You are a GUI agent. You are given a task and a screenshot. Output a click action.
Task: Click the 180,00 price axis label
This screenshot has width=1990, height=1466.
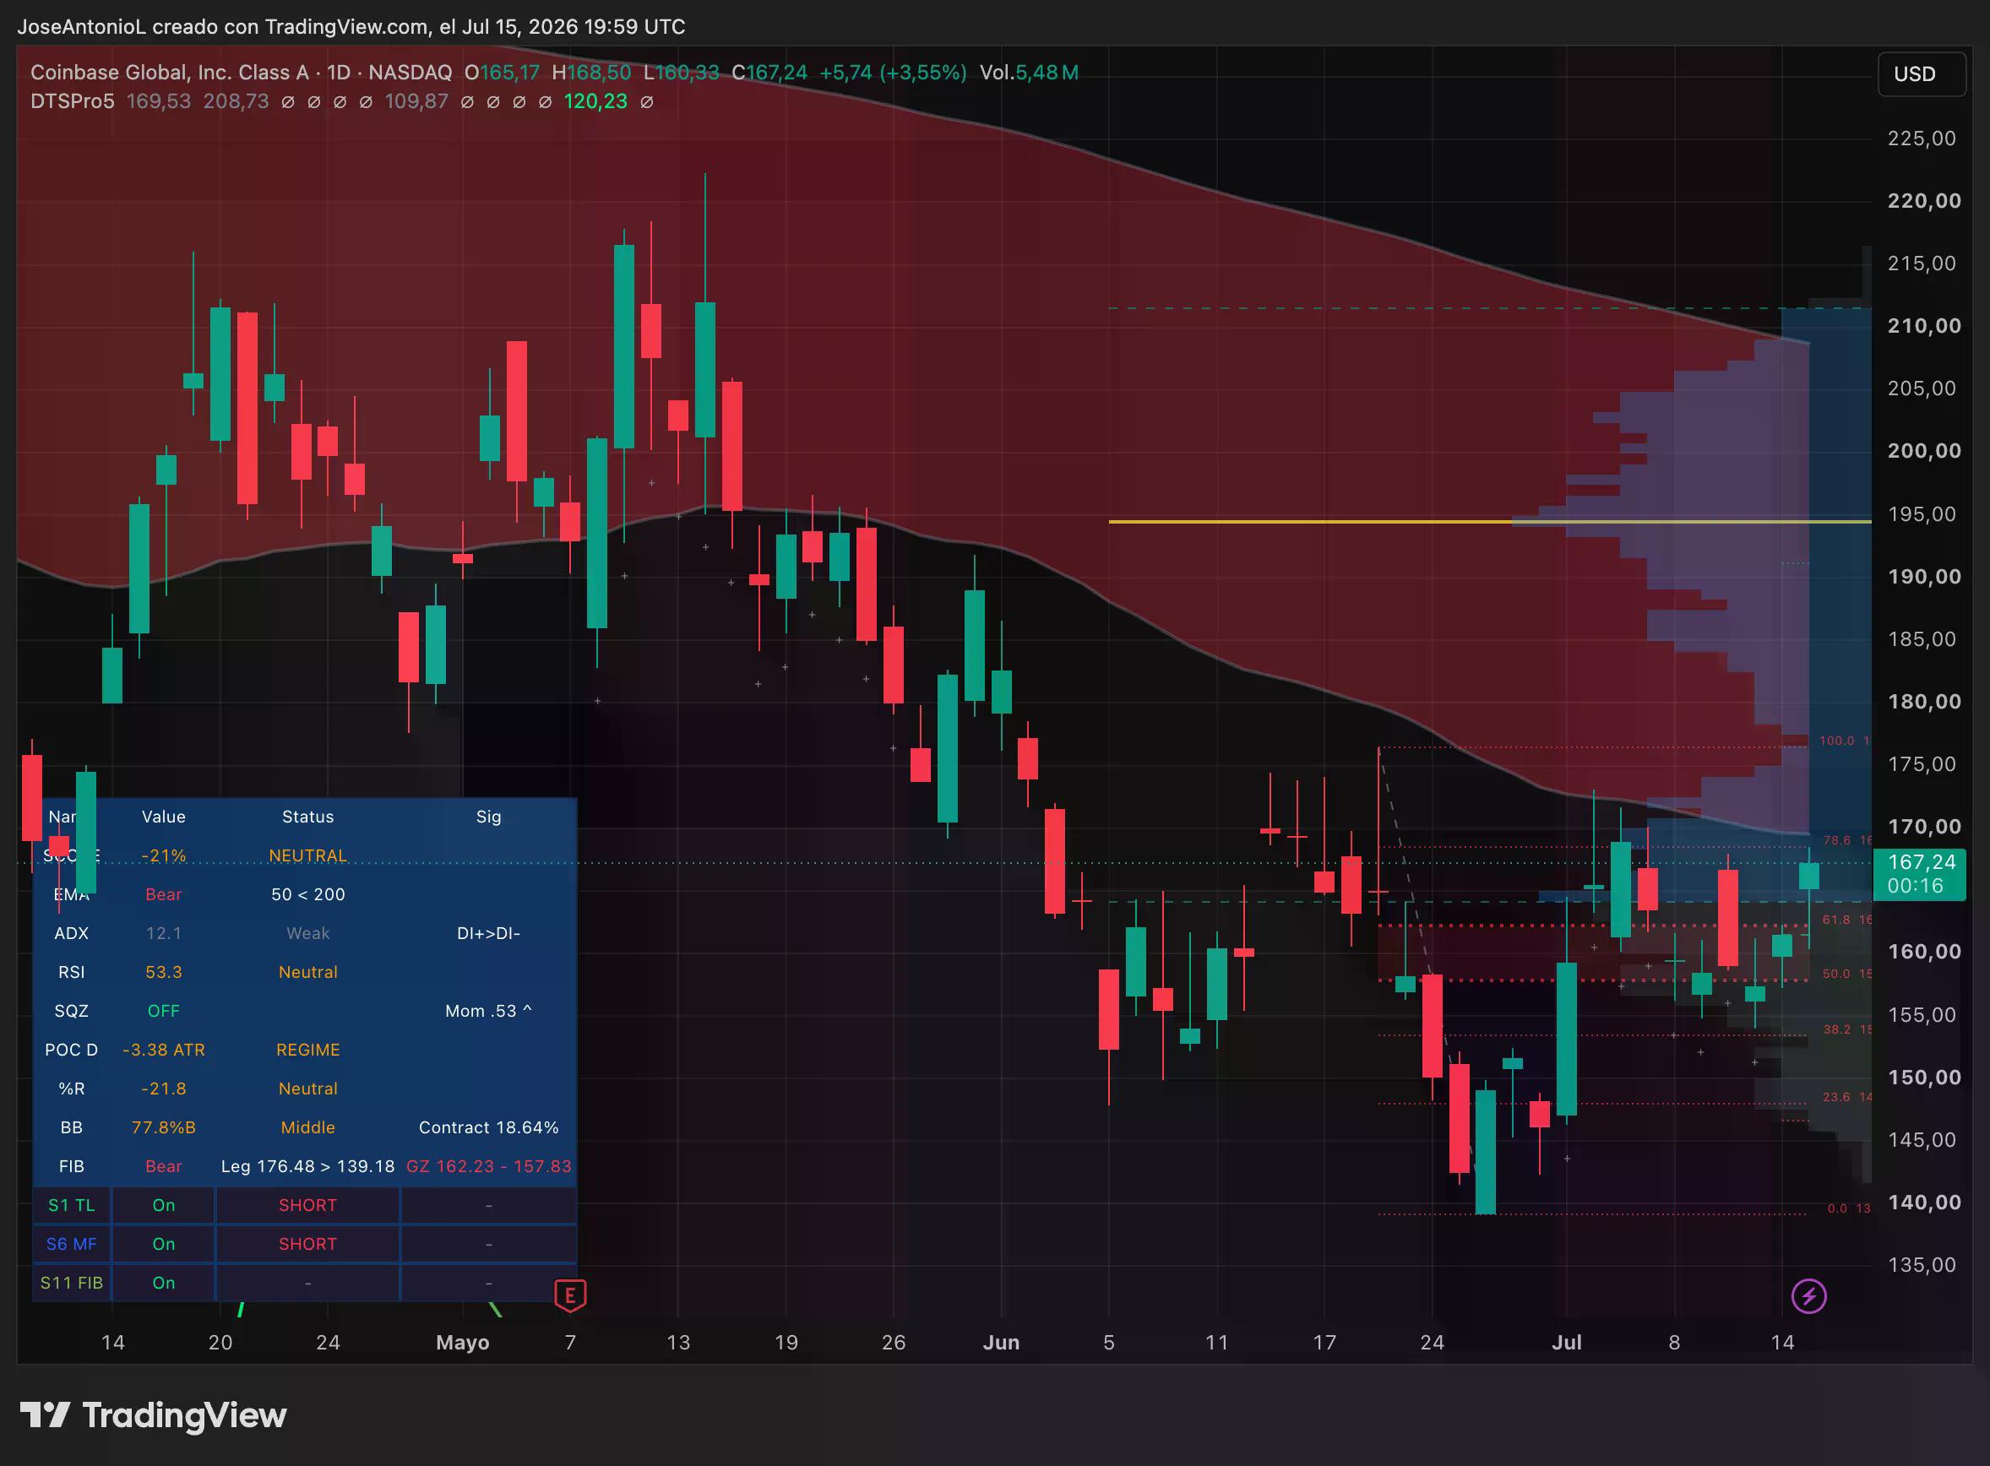click(1924, 702)
